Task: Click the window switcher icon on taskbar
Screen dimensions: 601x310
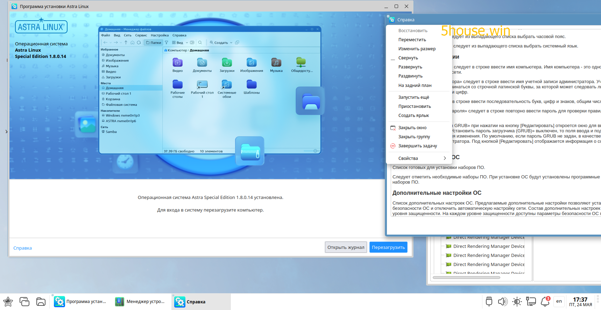Action: coord(24,302)
